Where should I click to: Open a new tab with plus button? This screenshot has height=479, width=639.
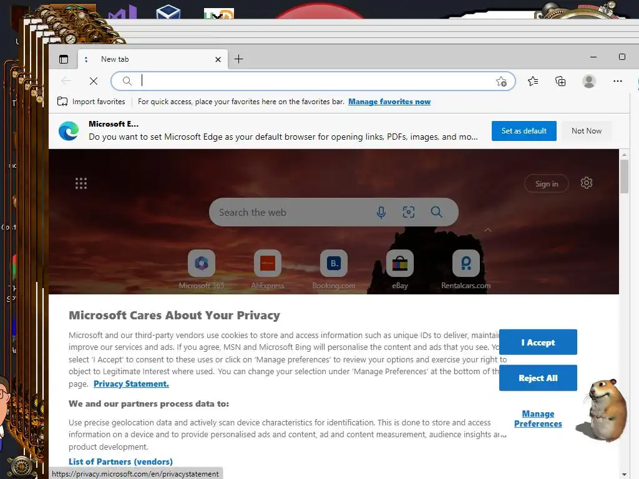239,59
